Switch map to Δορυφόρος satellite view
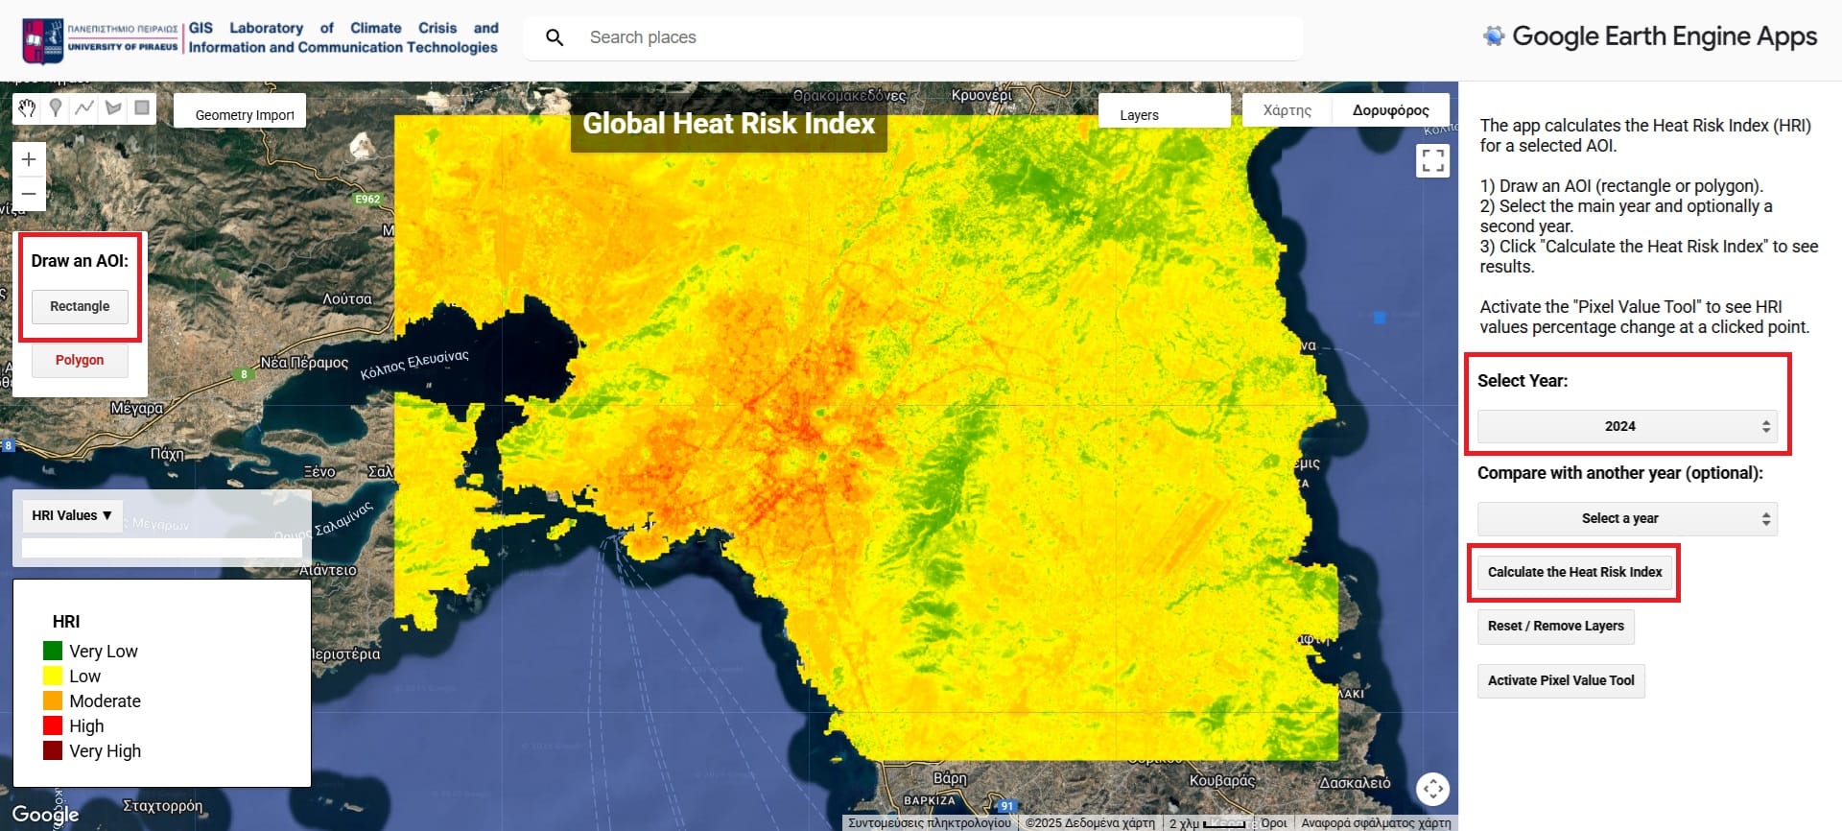 (1390, 110)
